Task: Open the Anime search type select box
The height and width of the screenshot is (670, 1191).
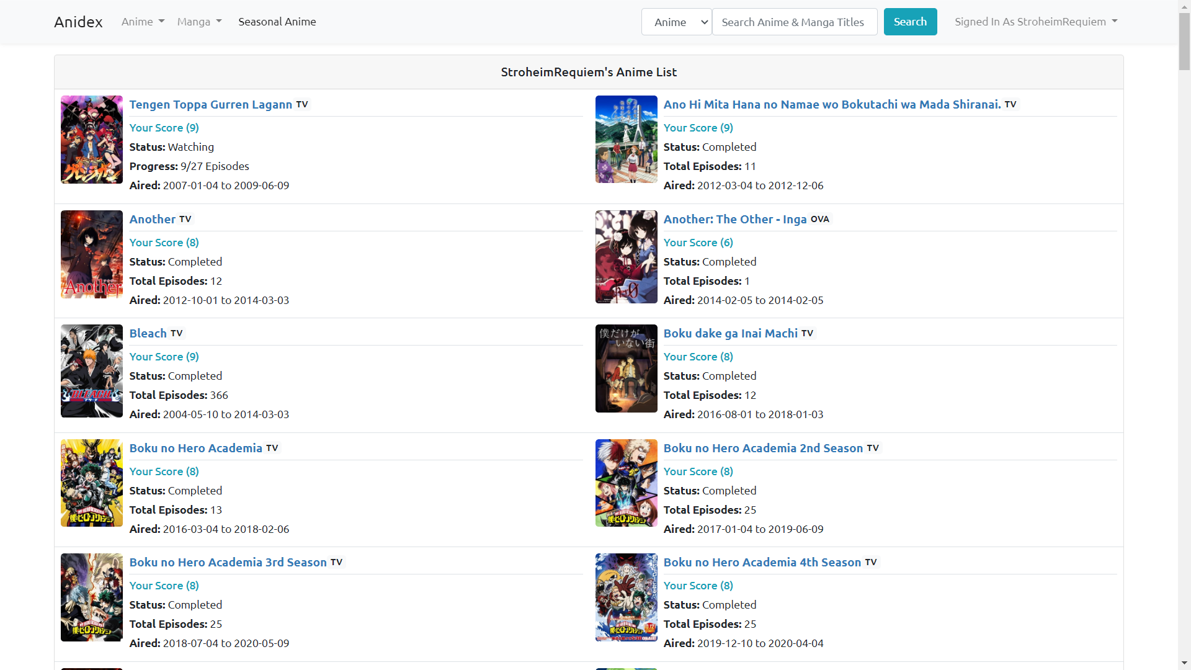Action: coord(676,22)
